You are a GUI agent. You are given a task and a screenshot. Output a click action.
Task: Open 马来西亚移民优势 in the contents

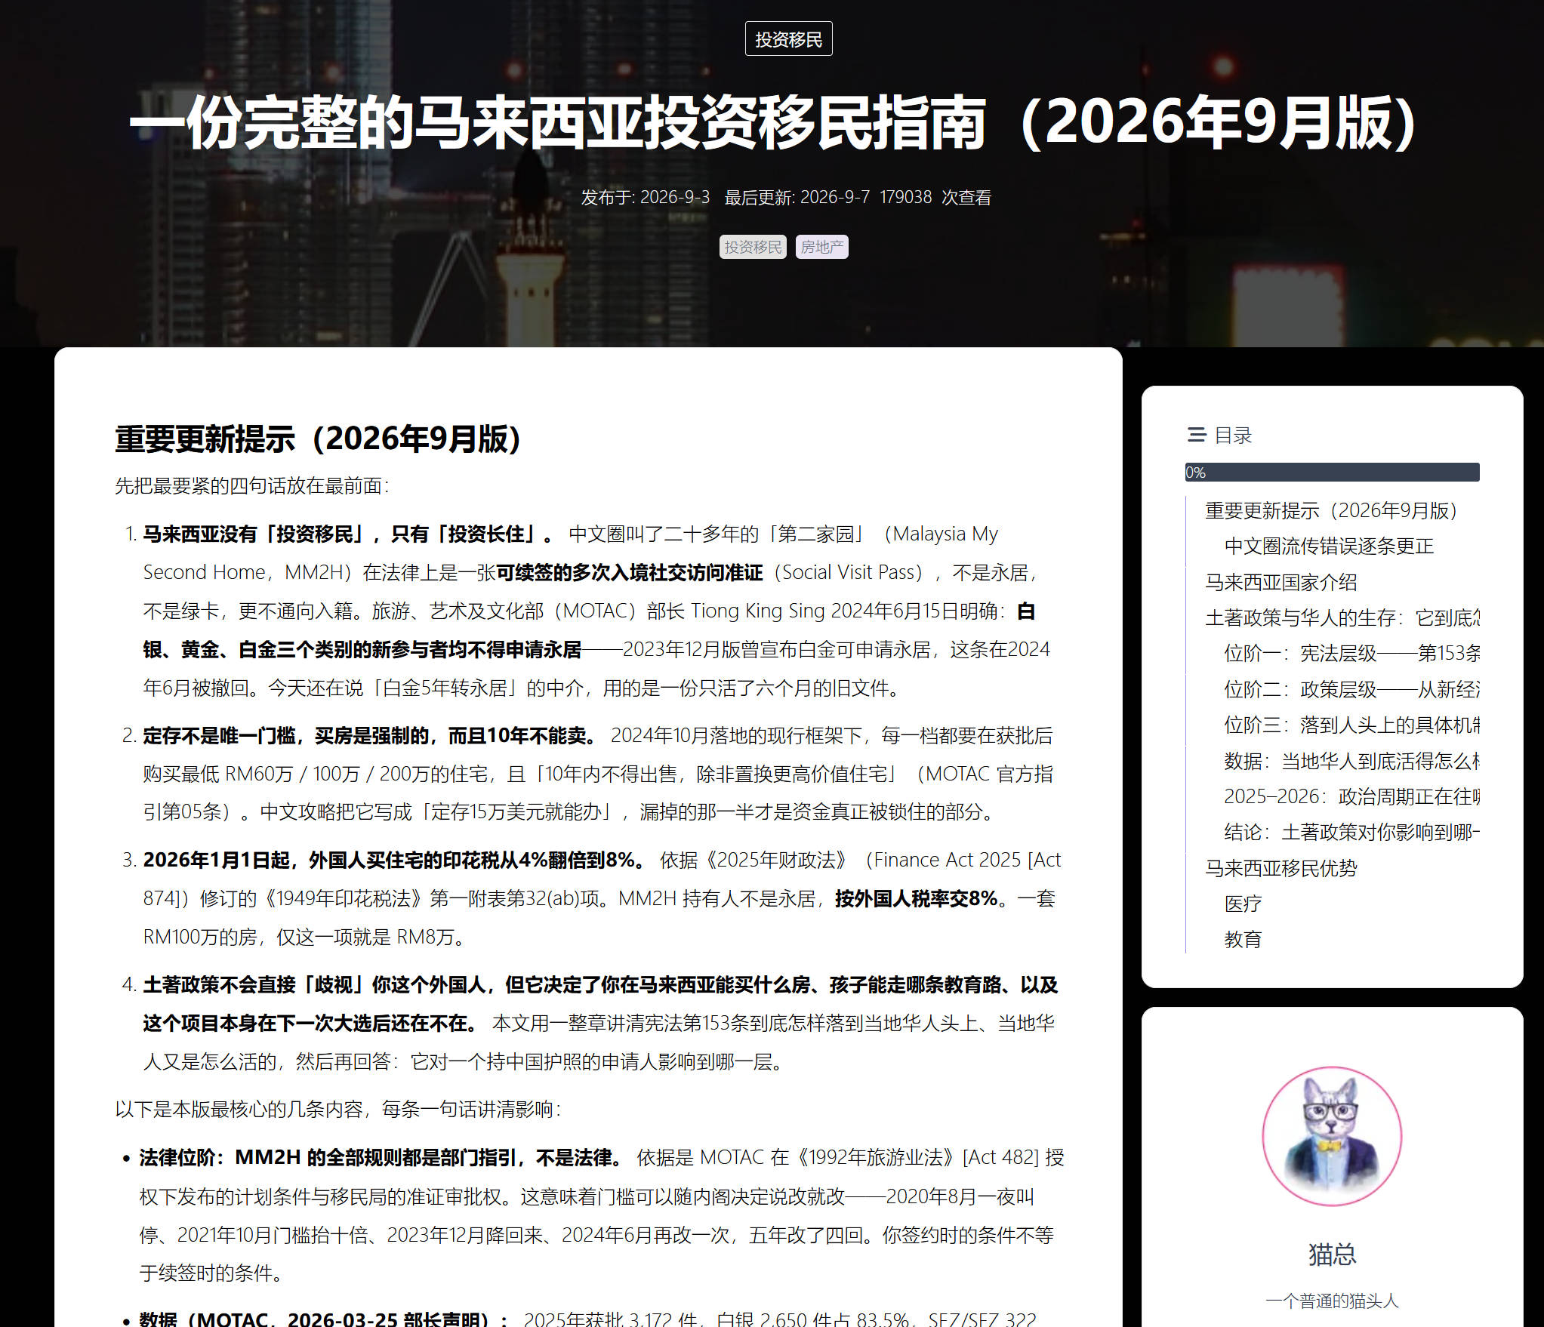(1281, 868)
